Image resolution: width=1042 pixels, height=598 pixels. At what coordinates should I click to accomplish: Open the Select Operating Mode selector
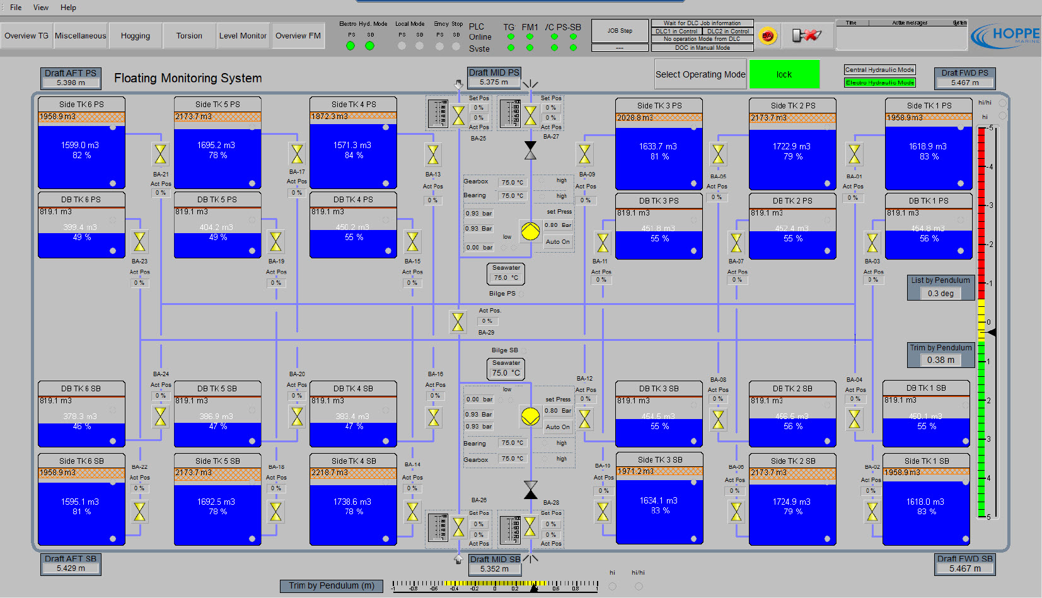click(x=700, y=74)
